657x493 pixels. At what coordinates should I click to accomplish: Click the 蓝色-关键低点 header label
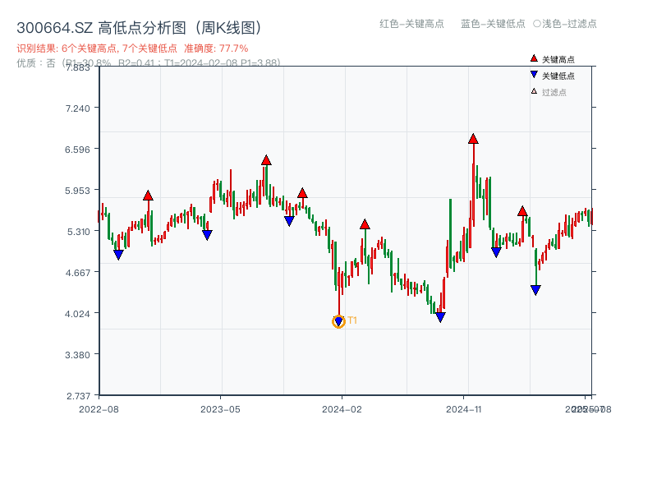tap(493, 24)
